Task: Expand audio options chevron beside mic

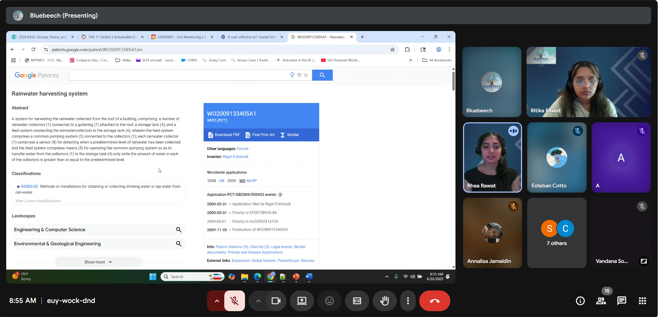Action: [x=216, y=300]
